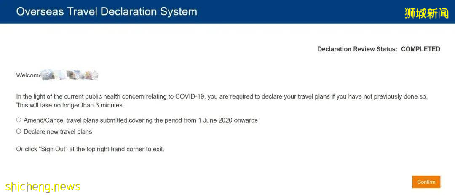
Task: Click the yellow 狮城新闻 logo in header
Action: click(426, 13)
